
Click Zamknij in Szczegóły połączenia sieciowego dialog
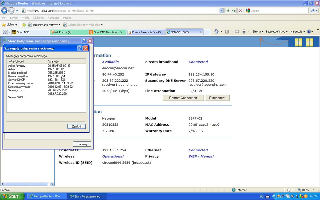tap(76, 126)
